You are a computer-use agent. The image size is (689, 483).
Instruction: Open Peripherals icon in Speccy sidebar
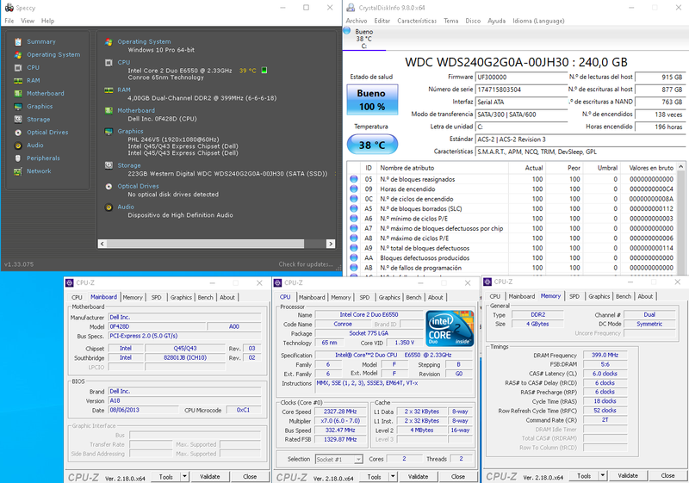18,158
